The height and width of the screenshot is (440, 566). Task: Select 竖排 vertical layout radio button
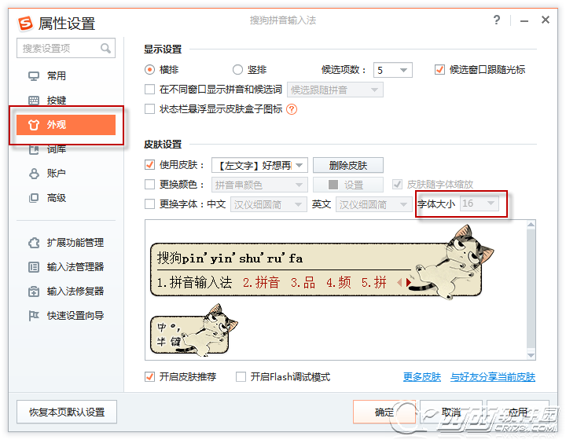click(x=237, y=70)
